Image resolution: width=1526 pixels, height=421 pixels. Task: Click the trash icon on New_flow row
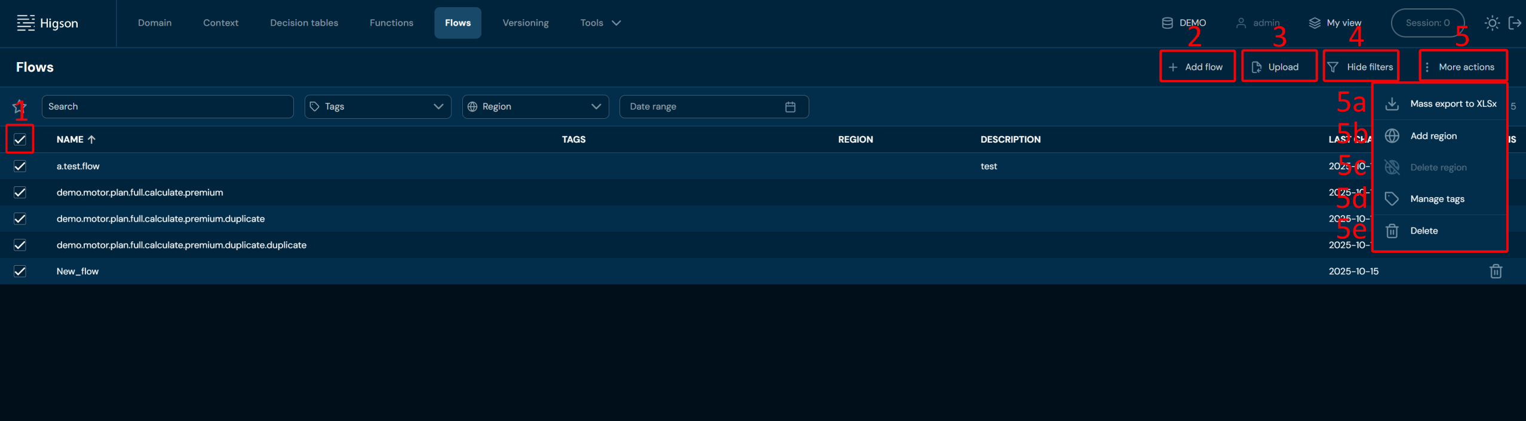click(1496, 271)
